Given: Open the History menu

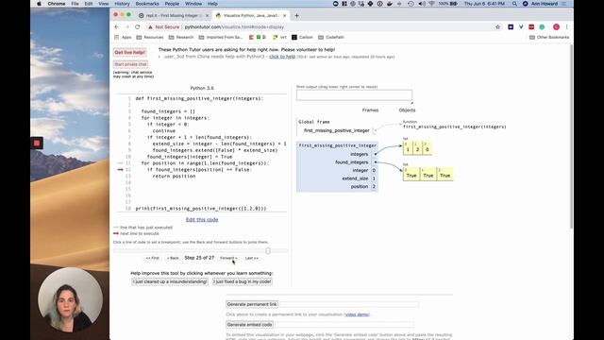Looking at the screenshot, I should click(122, 4).
